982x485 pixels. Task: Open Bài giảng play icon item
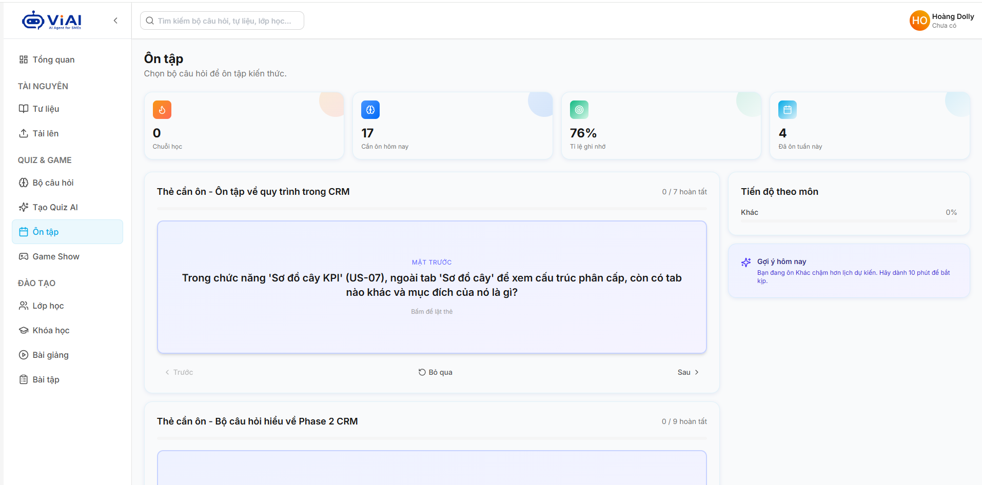(24, 355)
